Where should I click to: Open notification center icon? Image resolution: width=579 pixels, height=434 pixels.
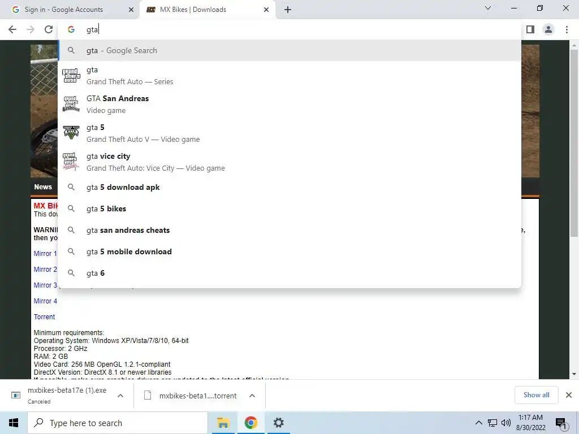[561, 423]
